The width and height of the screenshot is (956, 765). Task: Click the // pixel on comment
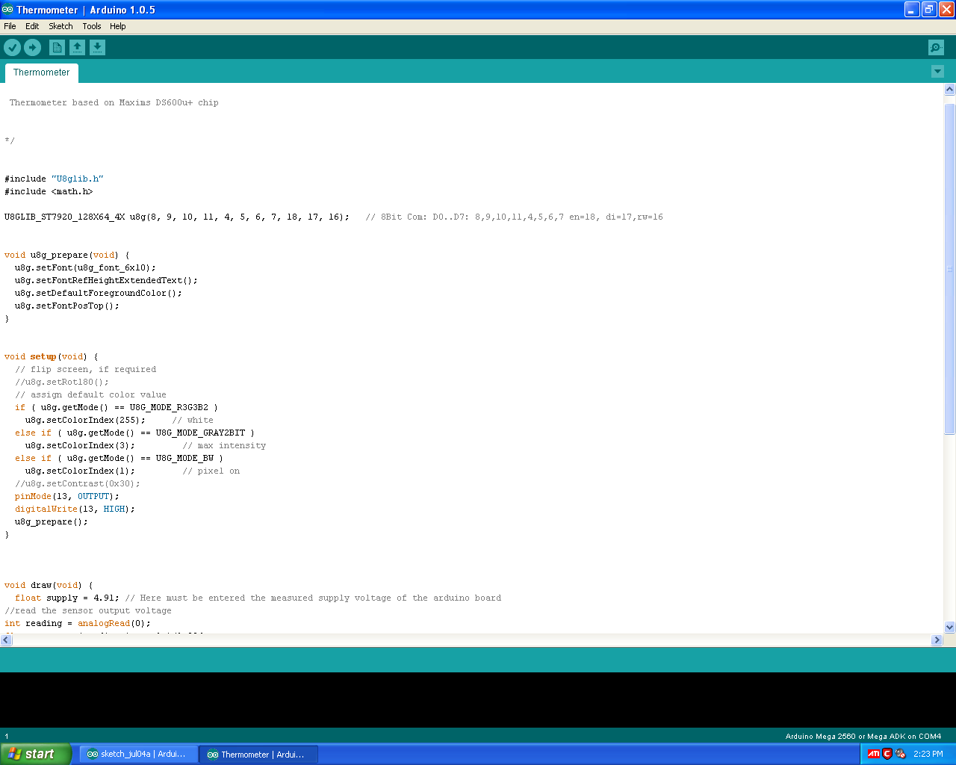(x=211, y=471)
